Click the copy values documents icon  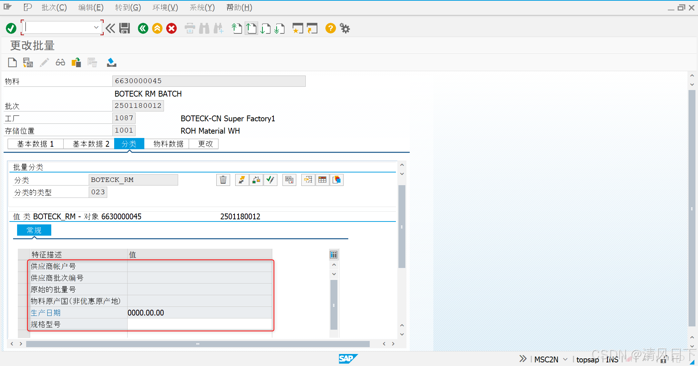click(x=289, y=180)
